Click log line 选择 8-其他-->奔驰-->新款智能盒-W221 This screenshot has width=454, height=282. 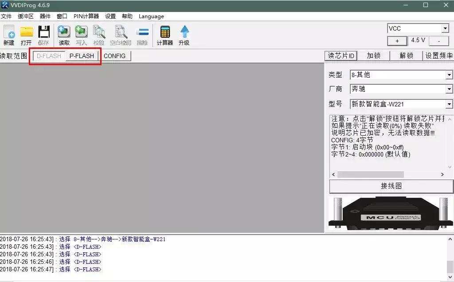(112, 239)
